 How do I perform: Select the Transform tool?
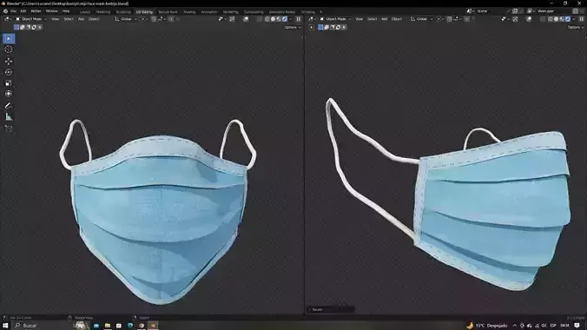(9, 94)
